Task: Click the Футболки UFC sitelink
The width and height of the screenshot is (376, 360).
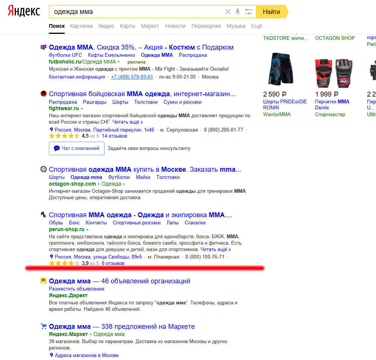Action: click(x=65, y=55)
